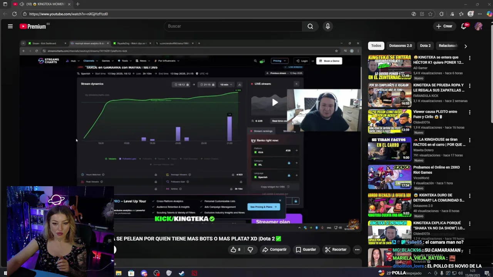Open thumbnail 'Probamos el Online en 2XKO'
The height and width of the screenshot is (277, 493).
click(x=389, y=177)
